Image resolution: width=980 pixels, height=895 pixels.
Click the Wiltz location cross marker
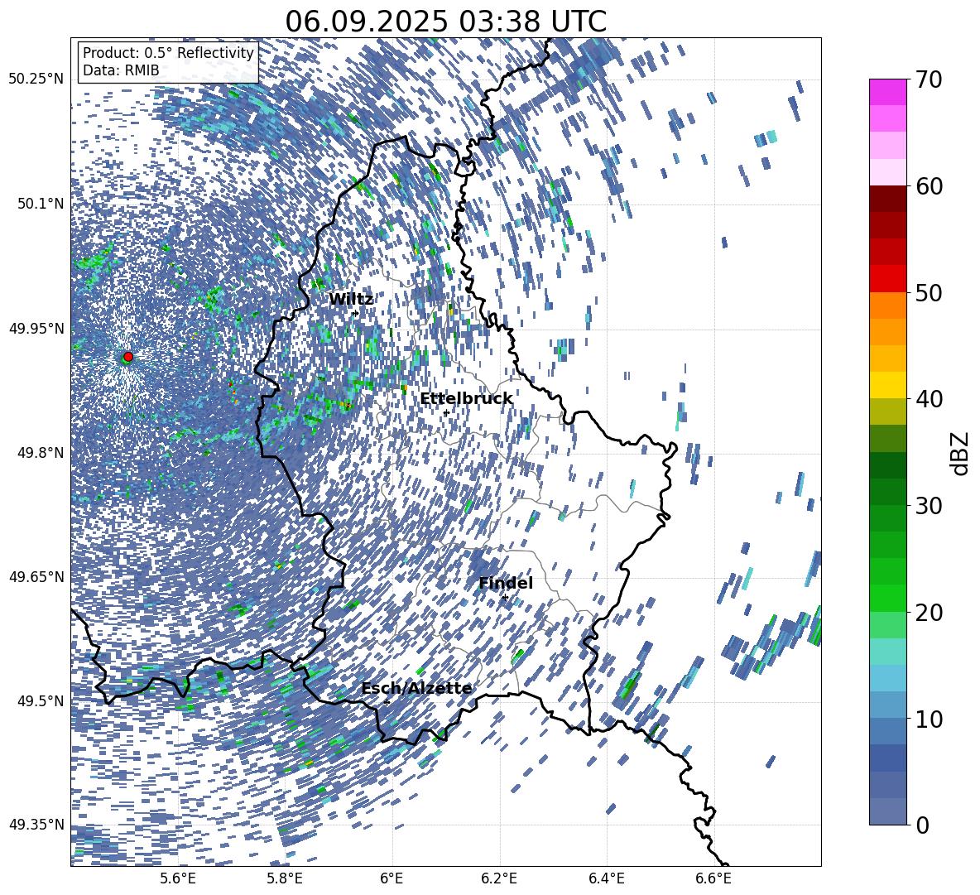point(356,313)
